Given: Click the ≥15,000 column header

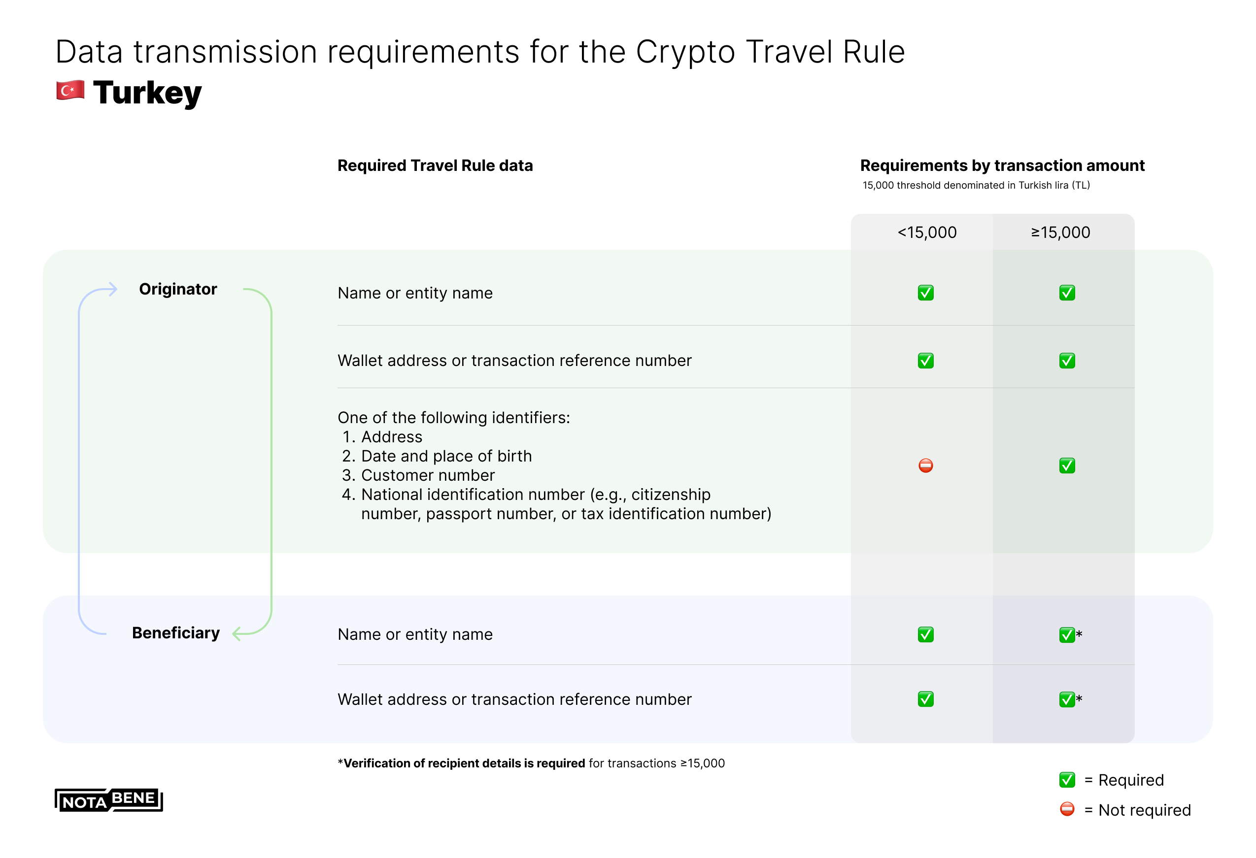Looking at the screenshot, I should 1060,232.
